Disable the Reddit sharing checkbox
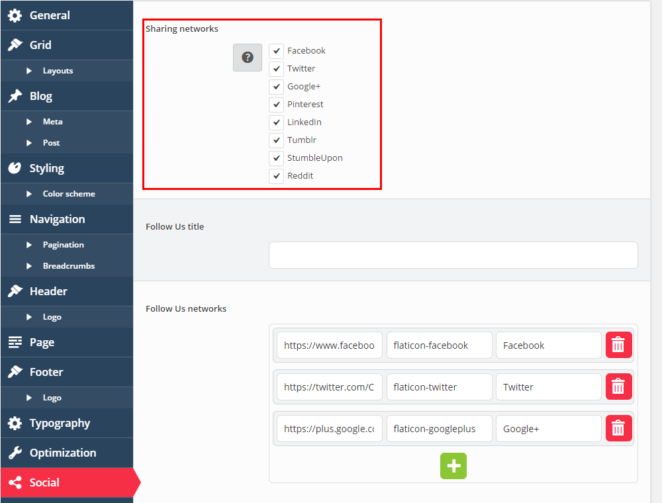This screenshot has width=662, height=503. tap(277, 176)
